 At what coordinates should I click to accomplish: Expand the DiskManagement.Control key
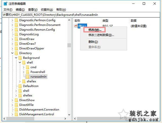click(x=12, y=114)
